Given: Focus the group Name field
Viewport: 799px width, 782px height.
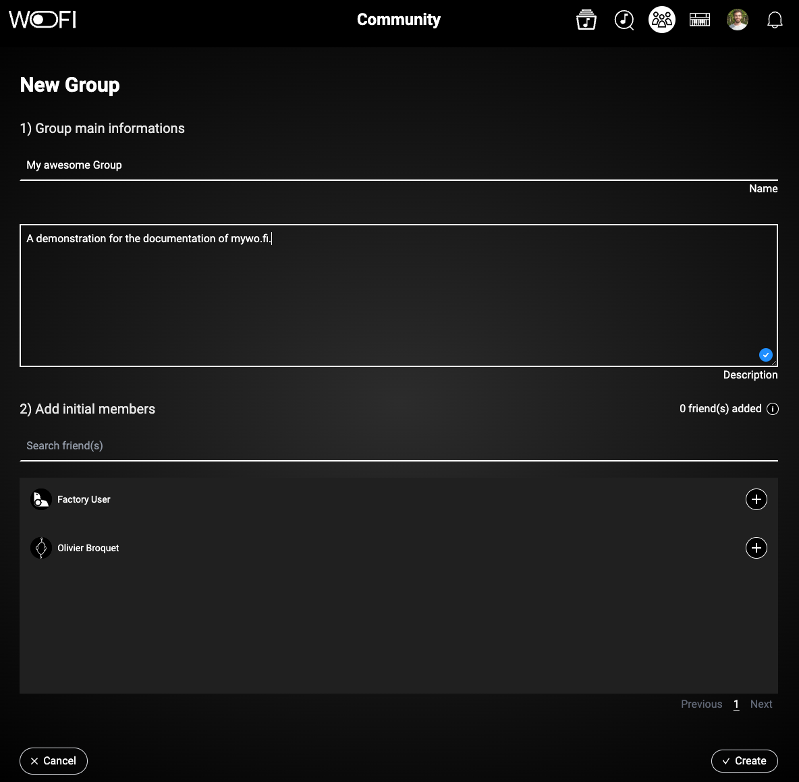Looking at the screenshot, I should coord(398,165).
